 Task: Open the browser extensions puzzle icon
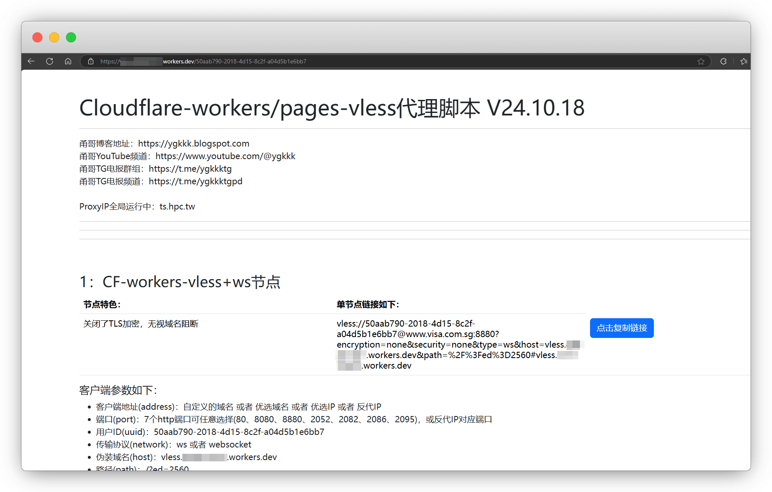[723, 61]
